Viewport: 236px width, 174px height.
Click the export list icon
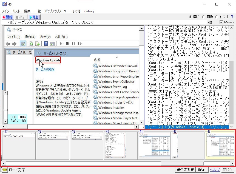[38, 44]
